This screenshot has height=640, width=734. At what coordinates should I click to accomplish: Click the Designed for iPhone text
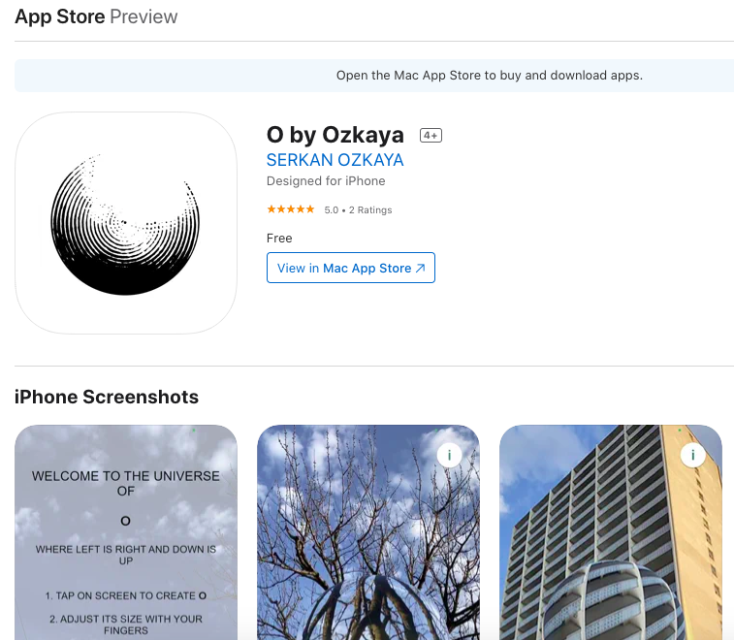[x=326, y=181]
